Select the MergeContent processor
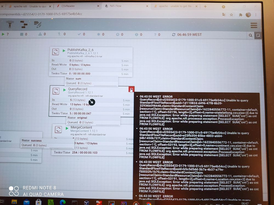Screen dimensions: 274x205 tap(93, 140)
